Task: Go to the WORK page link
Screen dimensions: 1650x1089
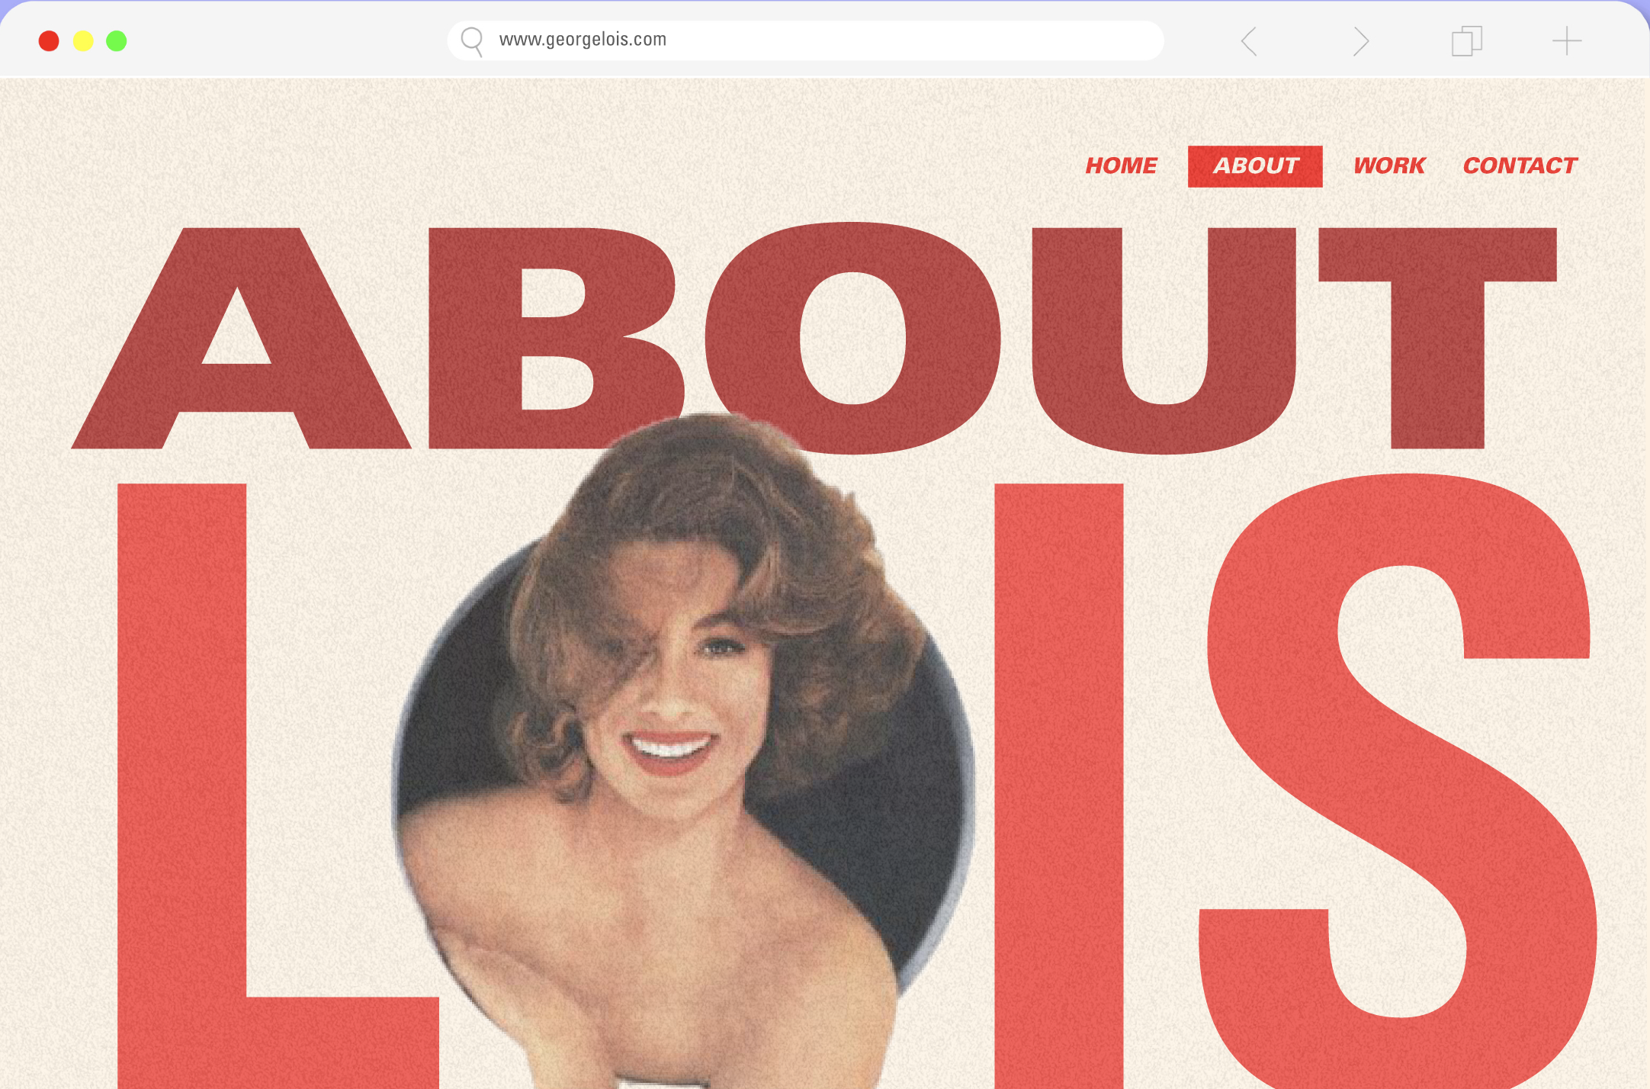Action: (1388, 165)
